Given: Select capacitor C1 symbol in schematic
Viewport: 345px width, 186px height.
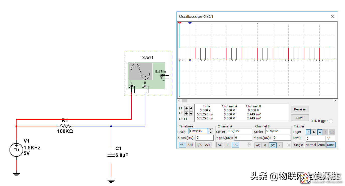Looking at the screenshot, I should tap(111, 155).
